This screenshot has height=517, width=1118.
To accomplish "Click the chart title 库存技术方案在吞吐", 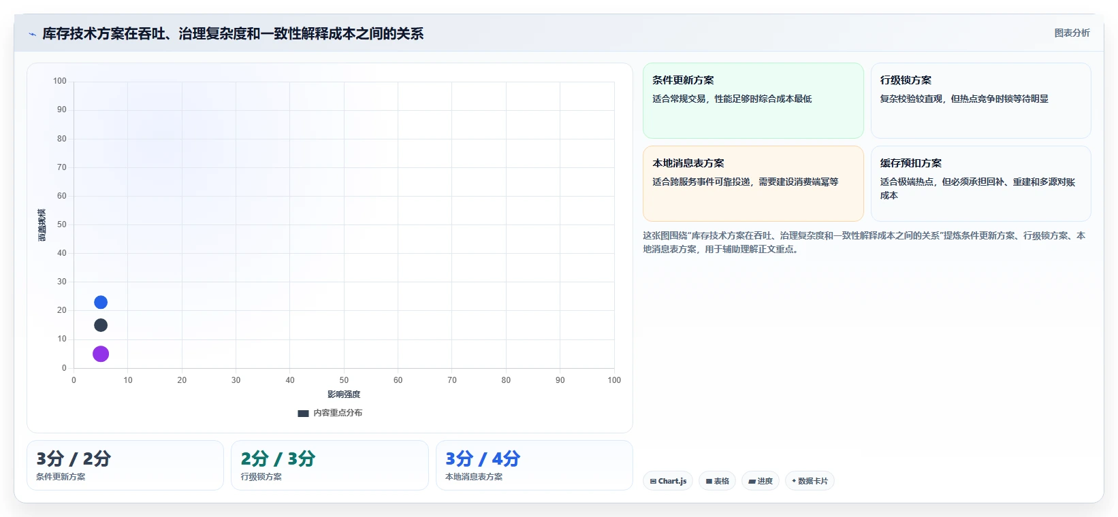I will [233, 33].
